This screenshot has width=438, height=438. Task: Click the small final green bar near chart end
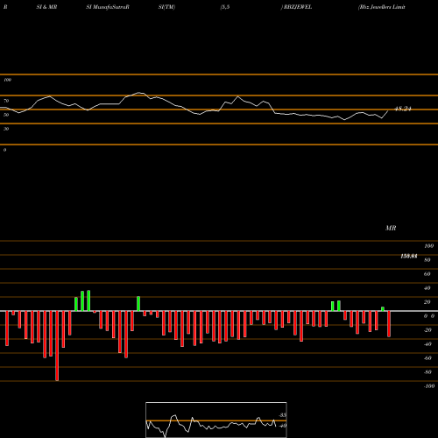click(x=383, y=309)
